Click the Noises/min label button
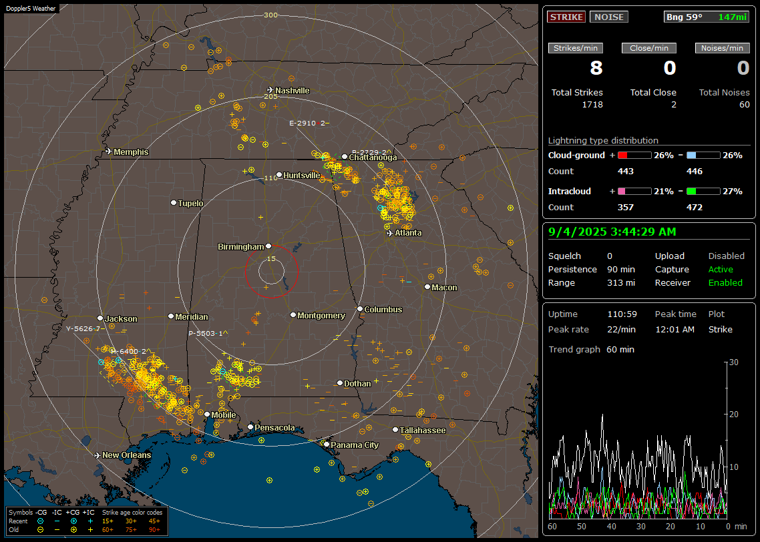The height and width of the screenshot is (542, 760). [722, 48]
